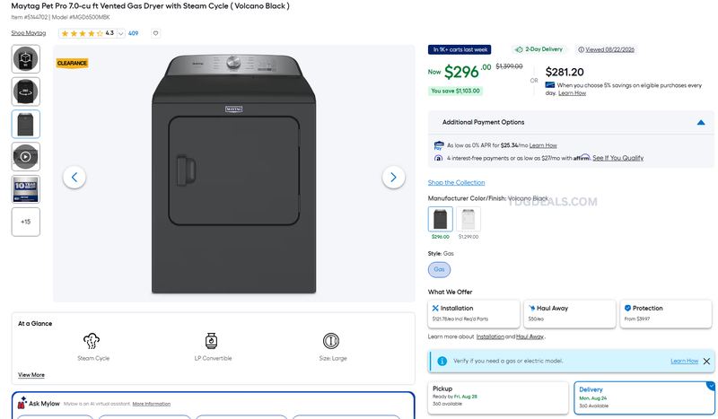The width and height of the screenshot is (718, 419).
Task: Select the In 1K+ carts last week badge
Action: [x=460, y=49]
